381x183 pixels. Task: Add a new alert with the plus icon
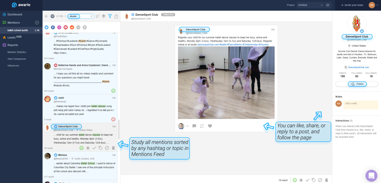click(37, 23)
